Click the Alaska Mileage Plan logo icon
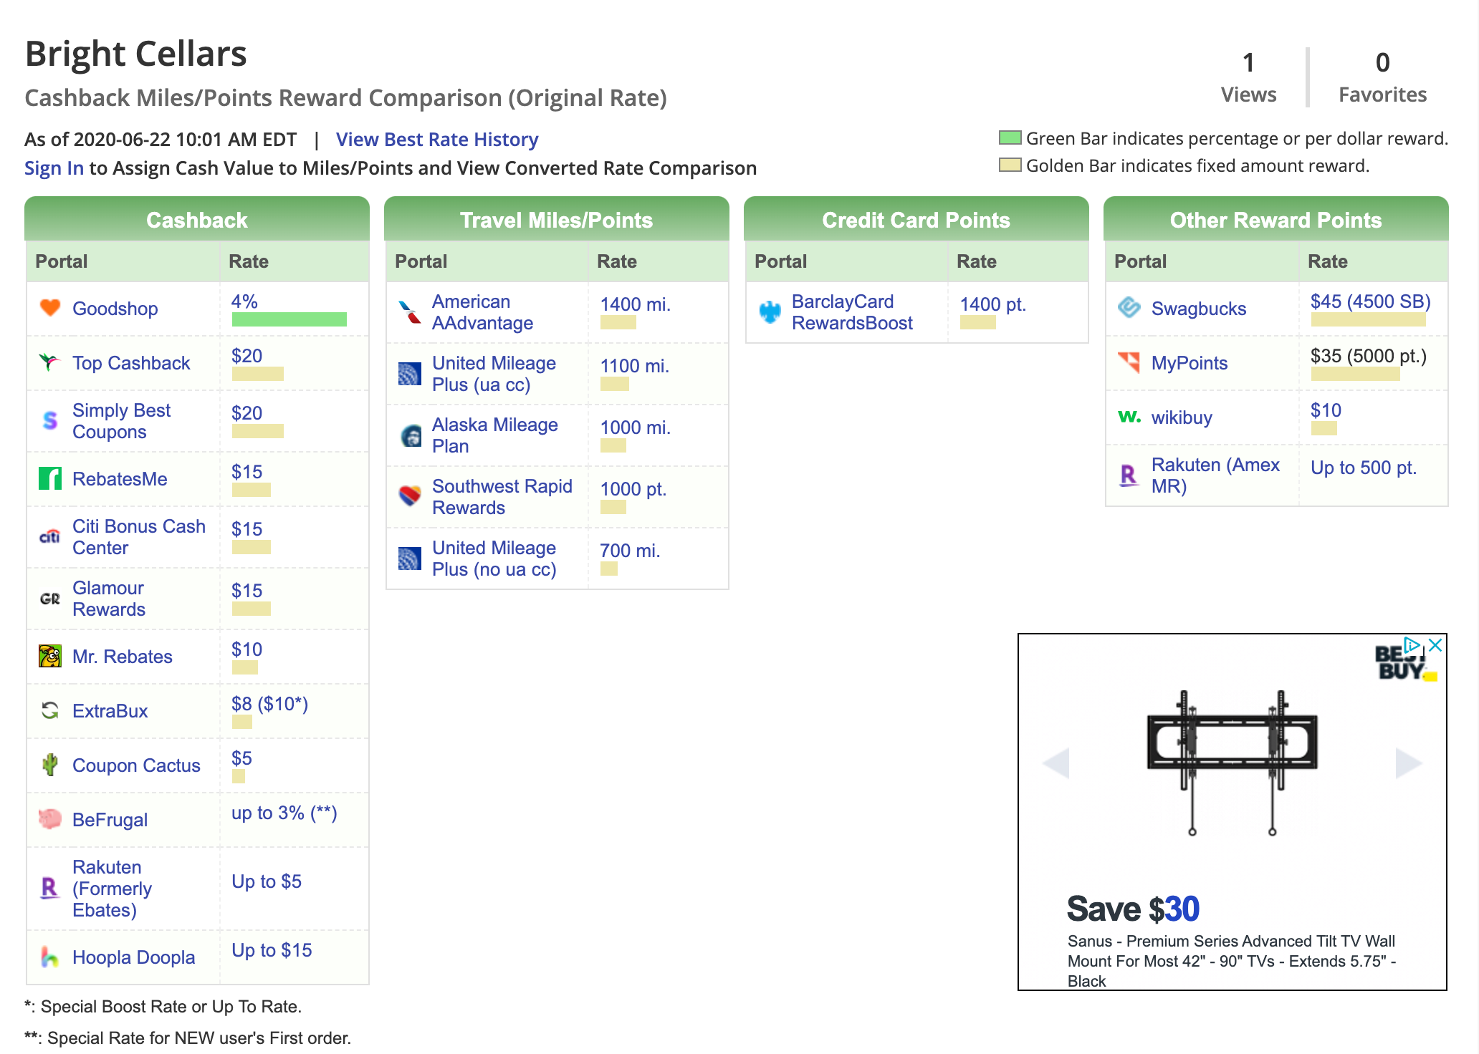1479x1054 pixels. pos(410,435)
